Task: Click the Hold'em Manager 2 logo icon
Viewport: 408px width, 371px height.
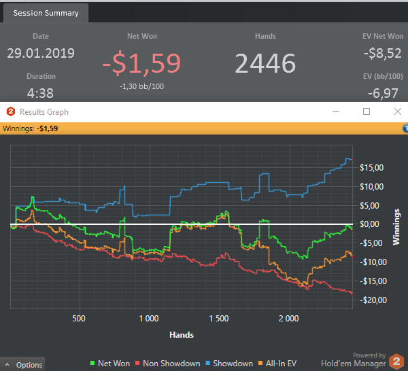Action: tap(396, 361)
